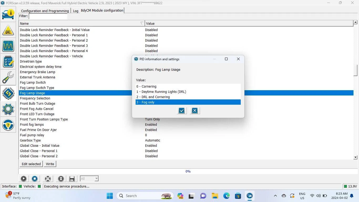Open the chip configuration and programming section

click(x=8, y=93)
